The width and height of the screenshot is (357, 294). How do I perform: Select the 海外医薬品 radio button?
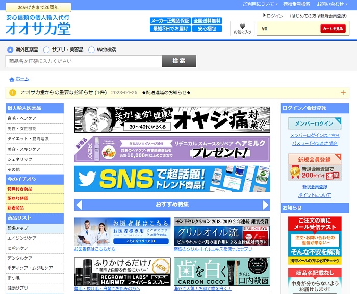10,50
